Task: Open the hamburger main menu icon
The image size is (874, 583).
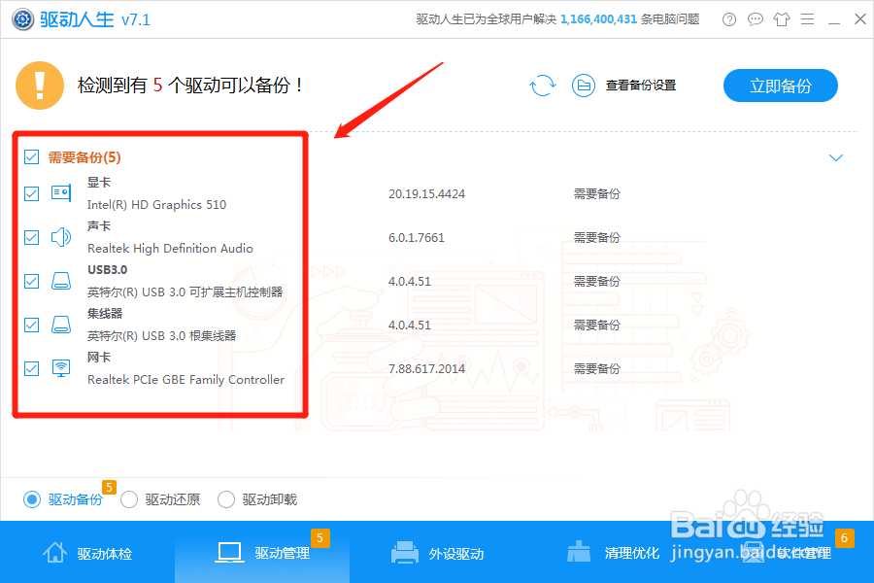Action: click(807, 19)
